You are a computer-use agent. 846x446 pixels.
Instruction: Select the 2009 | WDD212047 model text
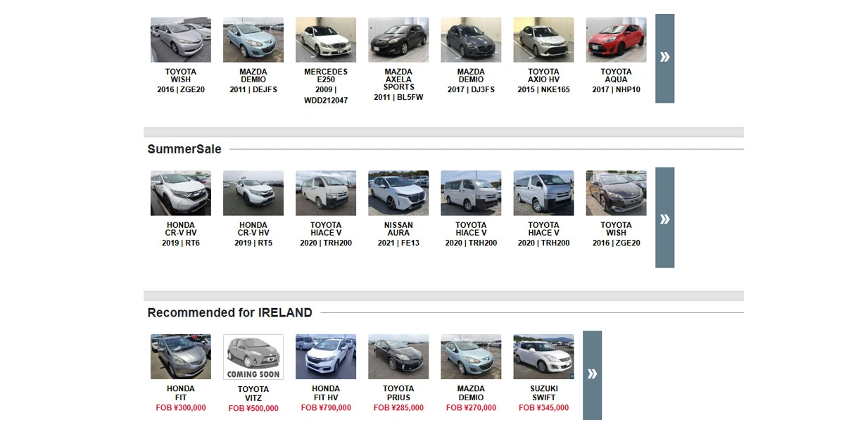click(x=326, y=96)
